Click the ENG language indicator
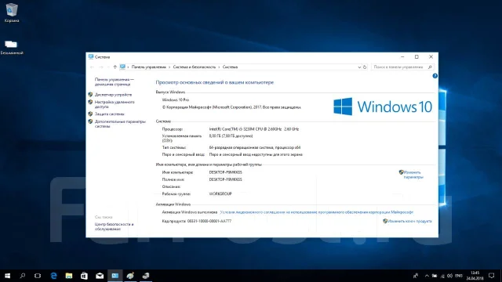 click(459, 276)
